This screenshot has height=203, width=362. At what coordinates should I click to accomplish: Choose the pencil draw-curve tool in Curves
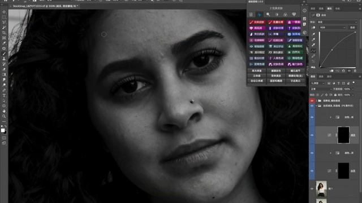313,56
